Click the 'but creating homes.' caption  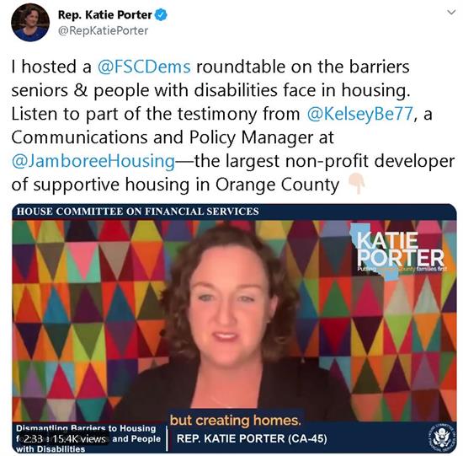click(236, 421)
